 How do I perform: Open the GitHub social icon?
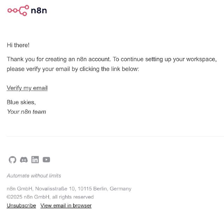point(13,160)
